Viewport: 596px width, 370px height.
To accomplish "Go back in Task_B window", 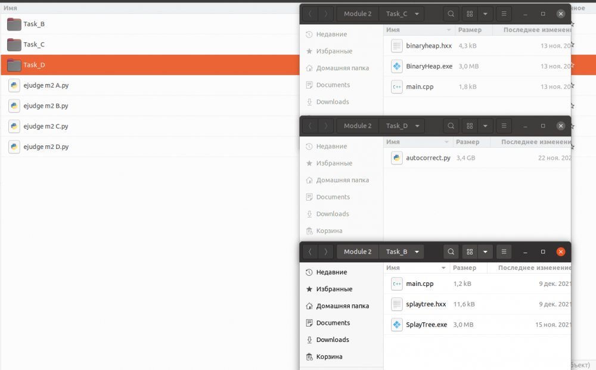I will pyautogui.click(x=310, y=251).
